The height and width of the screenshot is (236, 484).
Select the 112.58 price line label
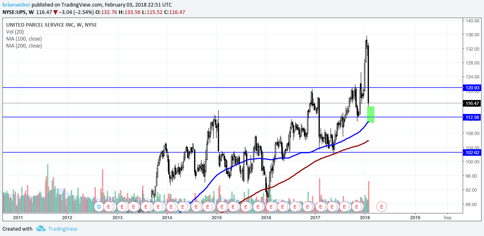pyautogui.click(x=471, y=117)
